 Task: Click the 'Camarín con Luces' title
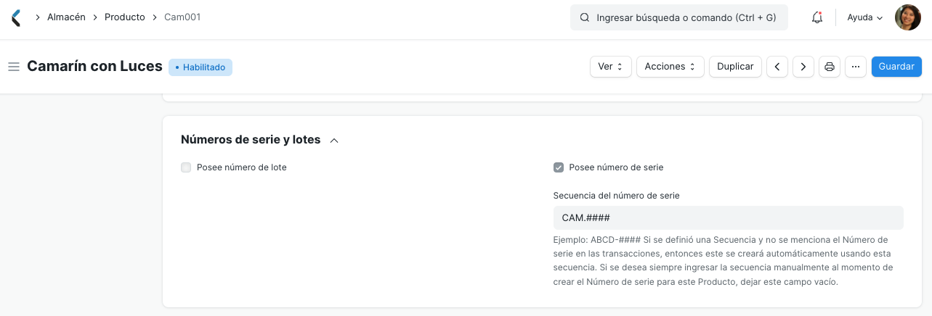pos(94,67)
